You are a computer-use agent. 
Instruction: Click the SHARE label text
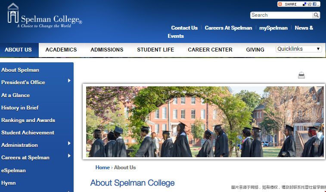pos(291,4)
